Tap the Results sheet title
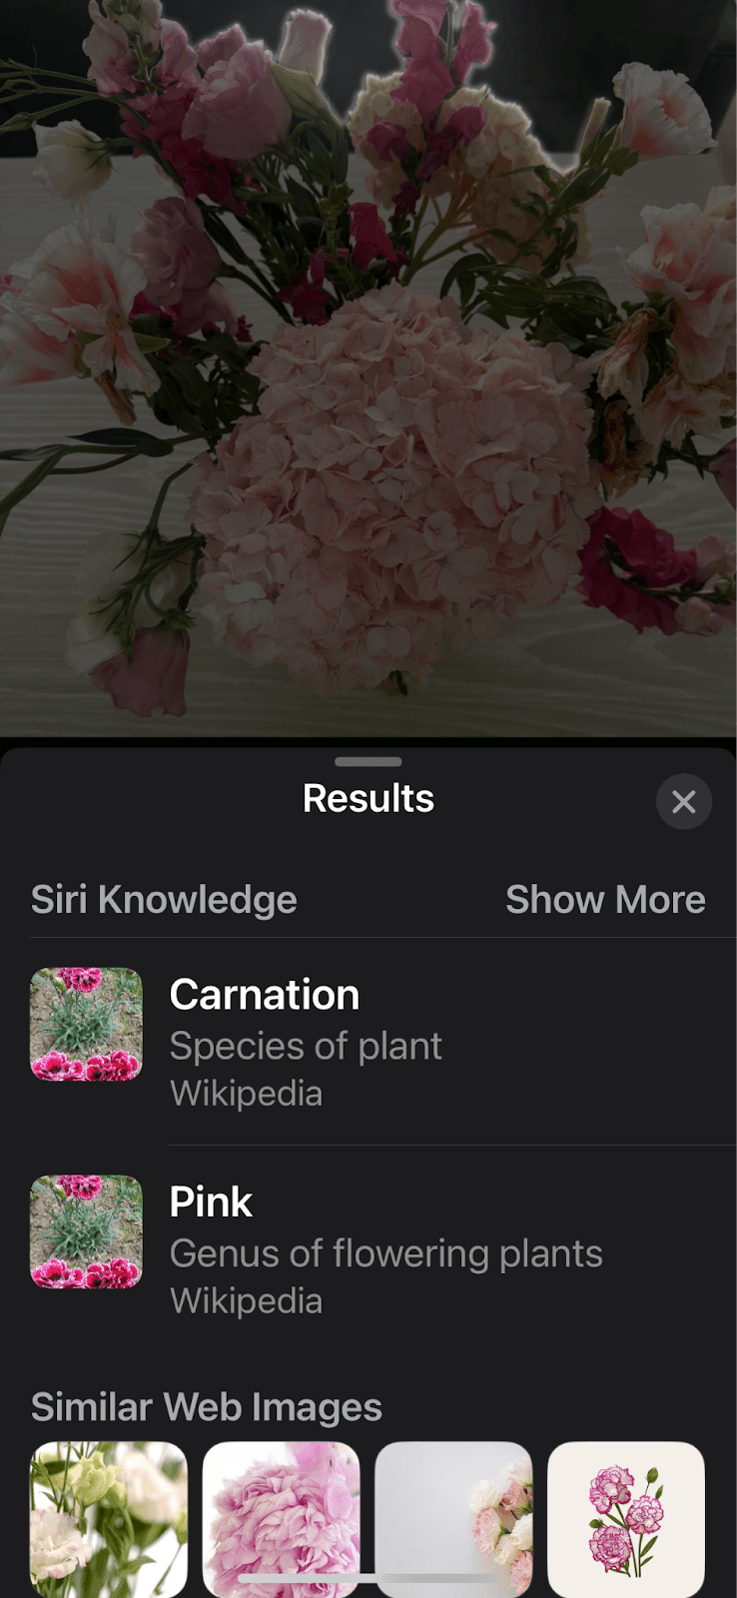Screen dimensions: 737x1598 click(x=368, y=799)
